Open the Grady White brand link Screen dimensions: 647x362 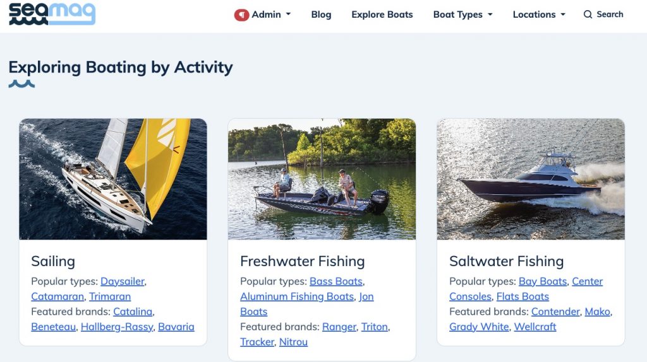pos(479,327)
